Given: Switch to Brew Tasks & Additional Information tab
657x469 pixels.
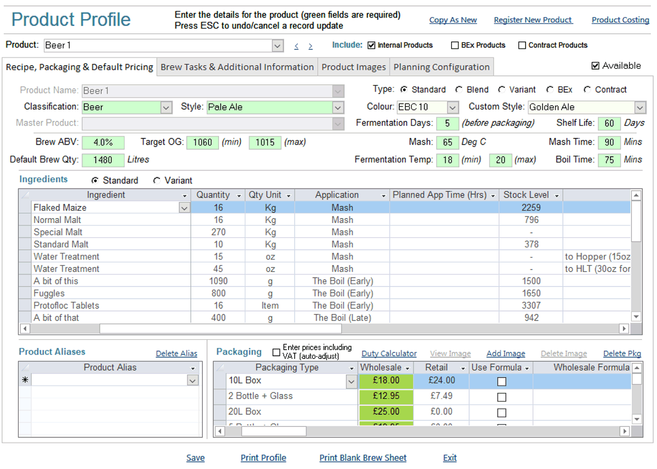Looking at the screenshot, I should tap(237, 67).
